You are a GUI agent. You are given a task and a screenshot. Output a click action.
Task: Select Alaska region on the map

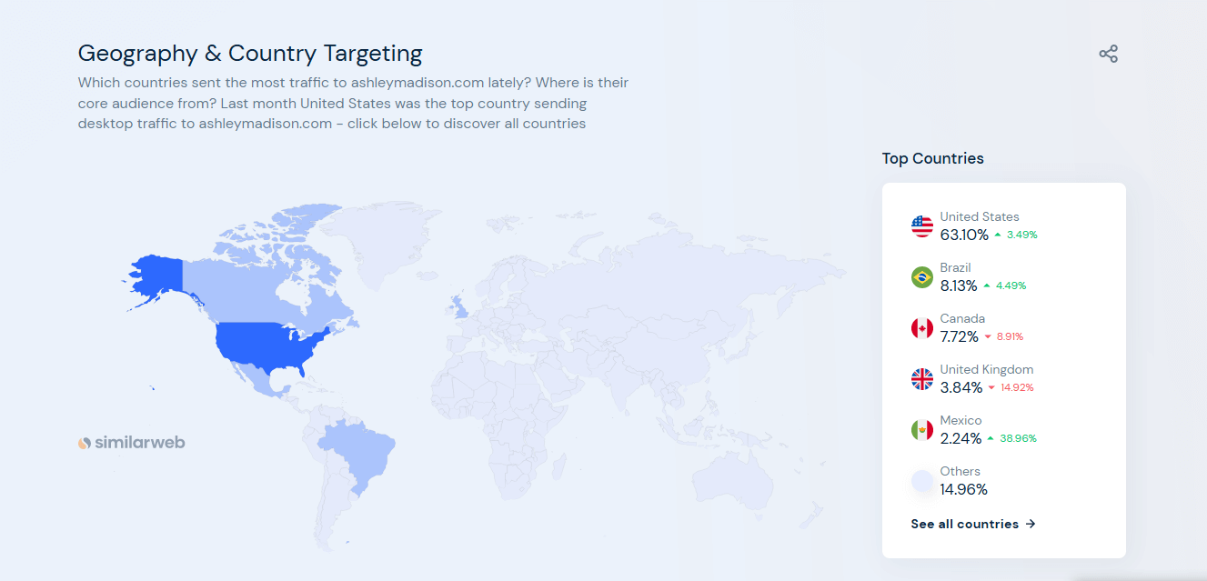click(159, 277)
